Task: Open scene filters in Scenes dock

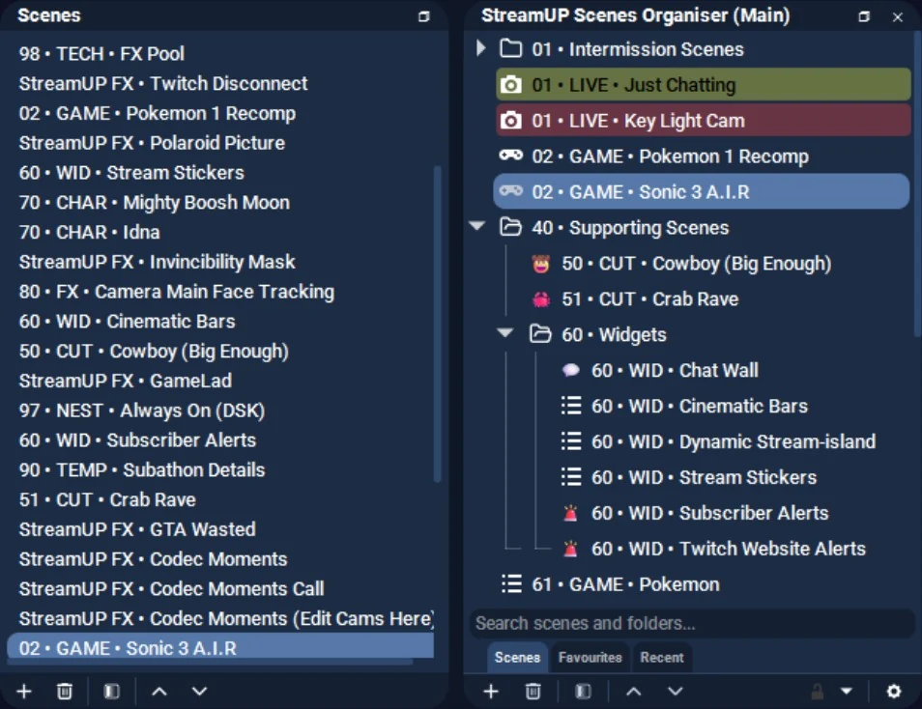Action: point(111,692)
